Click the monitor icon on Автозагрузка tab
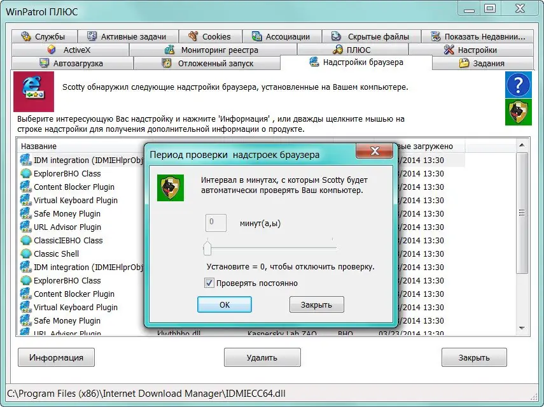Viewport: 544px width, 407px height. (44, 63)
